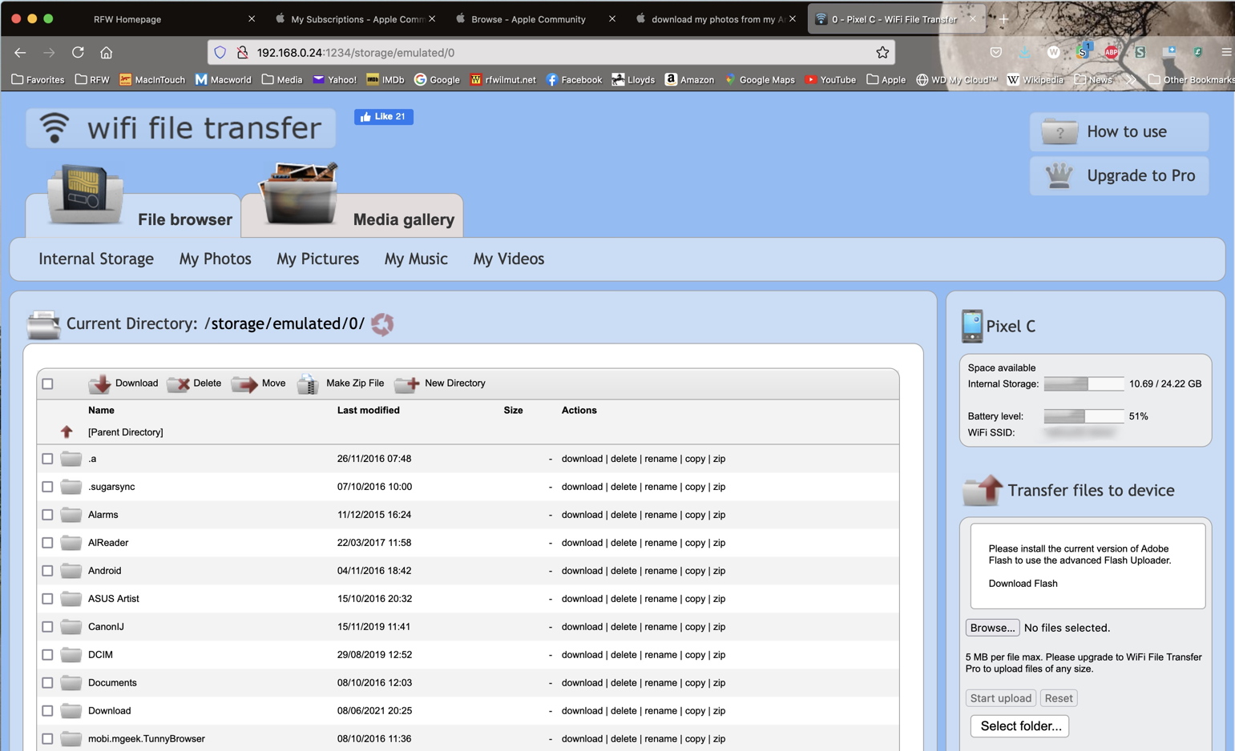Go back with the browser back arrow
Viewport: 1235px width, 751px height.
(x=20, y=52)
